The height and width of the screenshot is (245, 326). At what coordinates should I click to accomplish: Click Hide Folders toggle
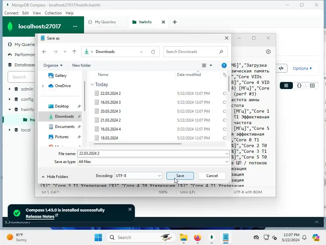click(55, 177)
